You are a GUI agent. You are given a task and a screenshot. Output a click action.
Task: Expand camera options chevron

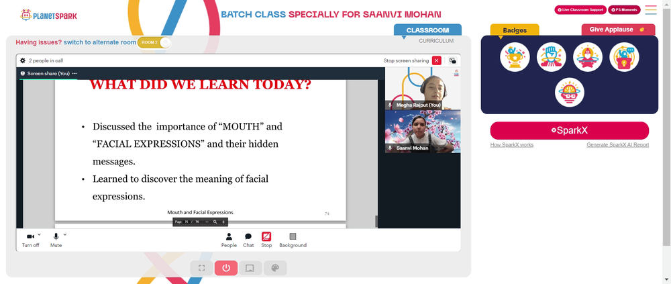tap(40, 234)
